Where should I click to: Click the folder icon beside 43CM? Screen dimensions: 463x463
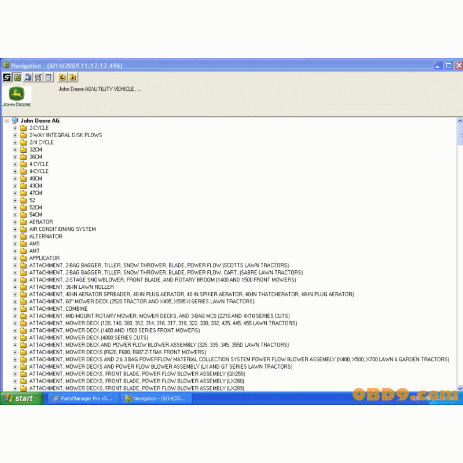click(24, 186)
